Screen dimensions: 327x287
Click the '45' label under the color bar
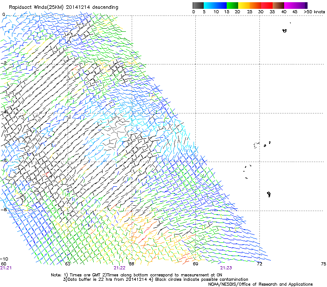(295, 12)
